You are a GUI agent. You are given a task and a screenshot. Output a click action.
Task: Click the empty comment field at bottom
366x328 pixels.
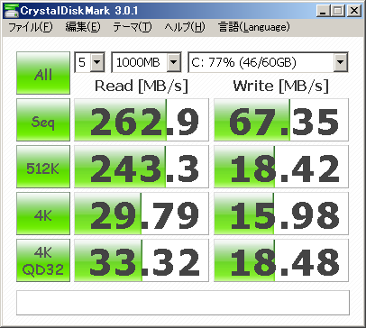183,303
